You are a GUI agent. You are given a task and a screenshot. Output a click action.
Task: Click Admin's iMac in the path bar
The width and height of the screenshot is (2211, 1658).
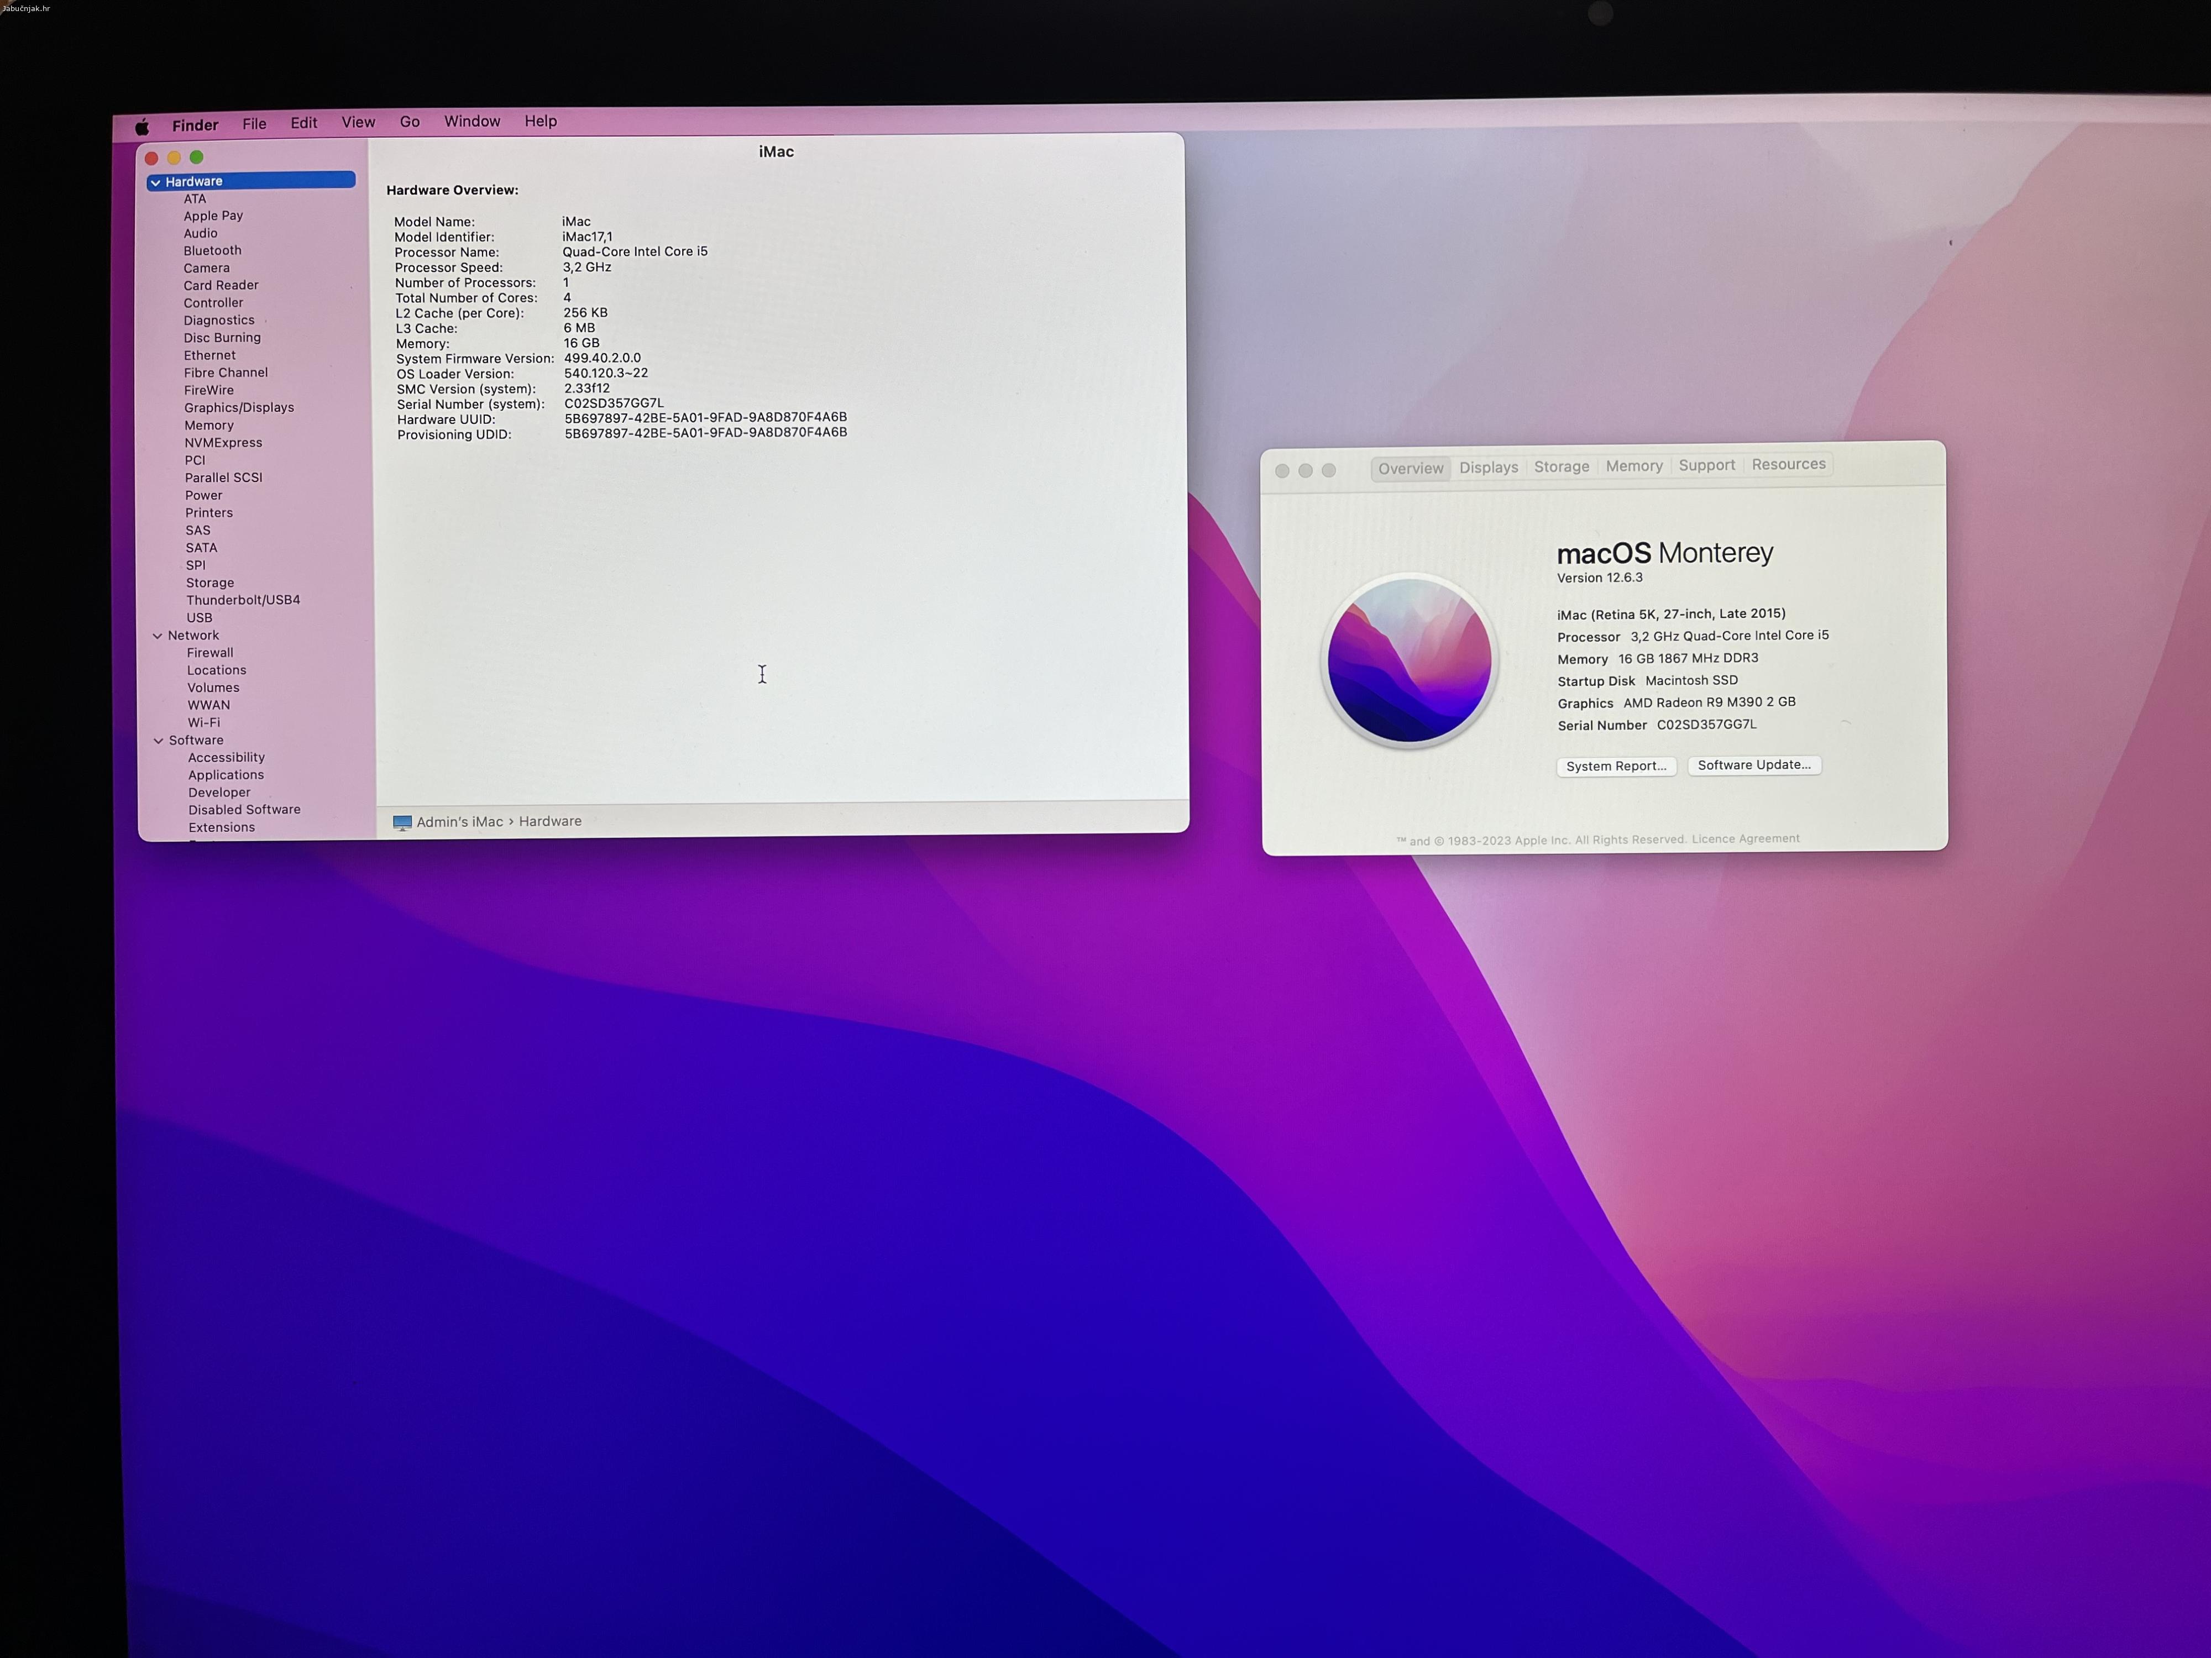[x=460, y=821]
